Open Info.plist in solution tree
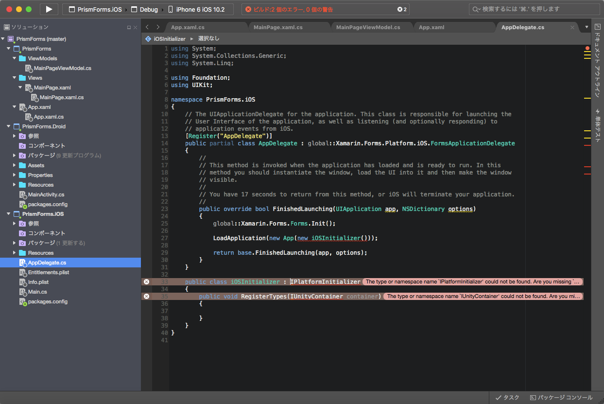Viewport: 604px width, 404px height. pyautogui.click(x=38, y=282)
